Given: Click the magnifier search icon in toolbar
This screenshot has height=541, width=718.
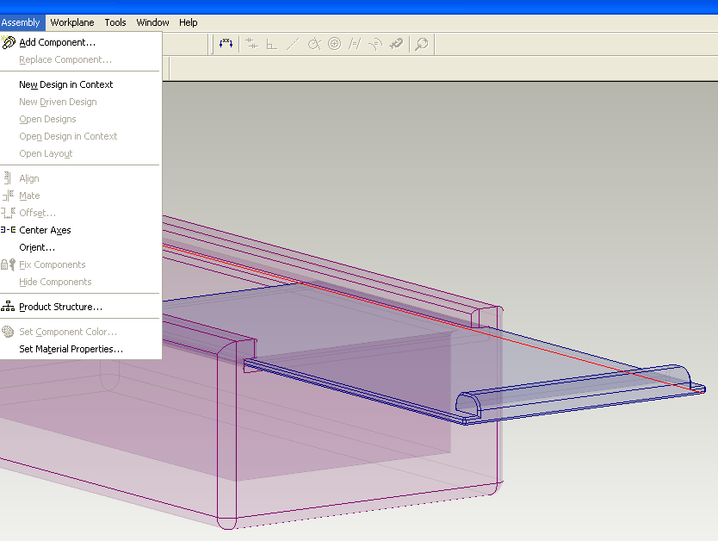Looking at the screenshot, I should coord(421,44).
